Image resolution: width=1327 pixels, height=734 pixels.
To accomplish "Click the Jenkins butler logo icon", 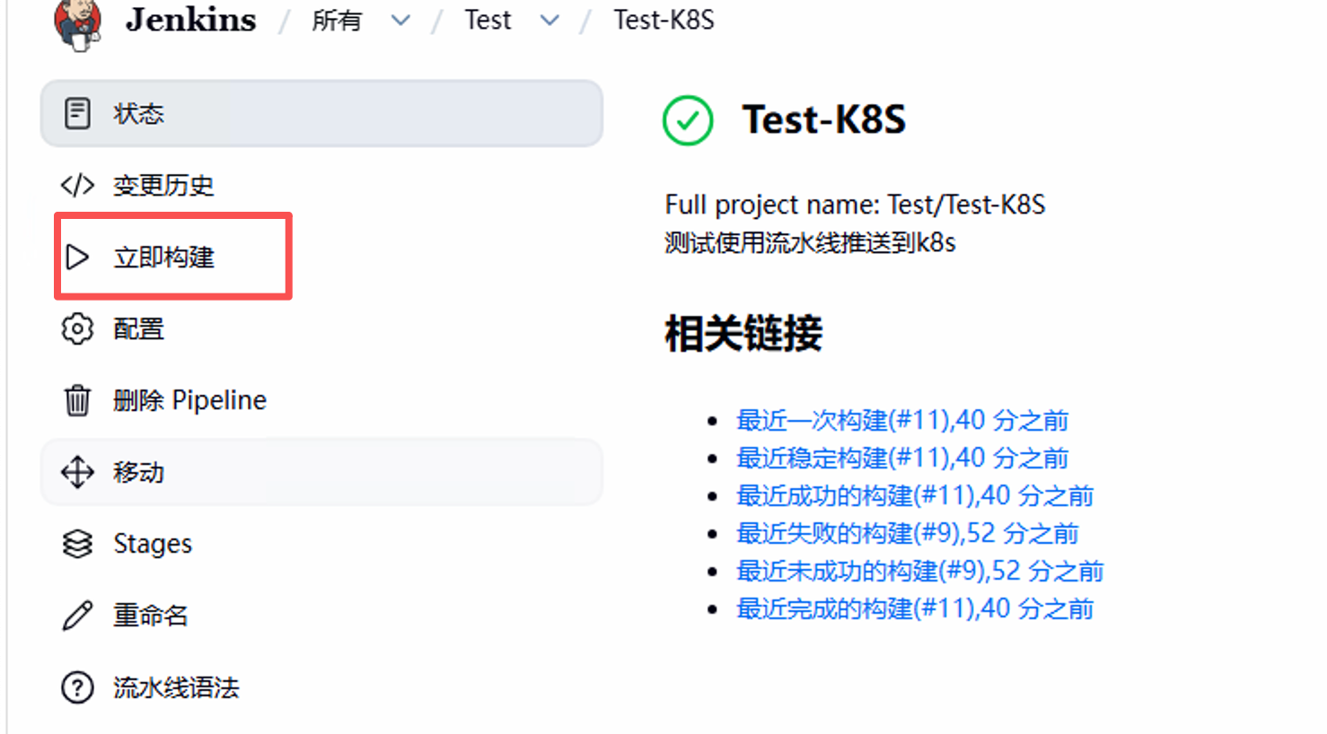I will coord(77,23).
